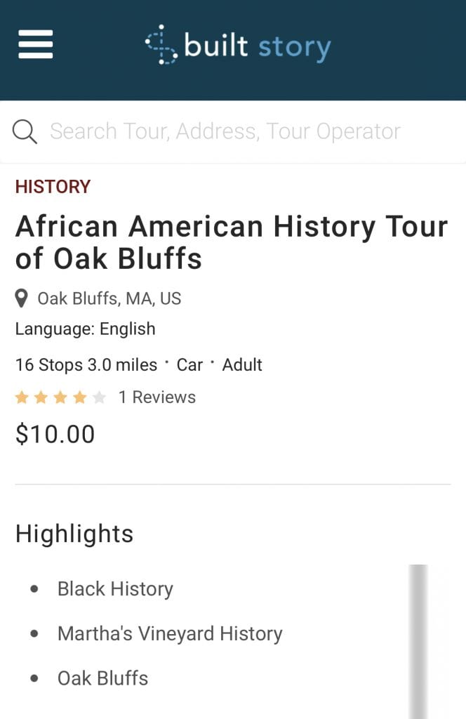The height and width of the screenshot is (719, 466).
Task: View the 1 Reviews link
Action: [x=156, y=397]
